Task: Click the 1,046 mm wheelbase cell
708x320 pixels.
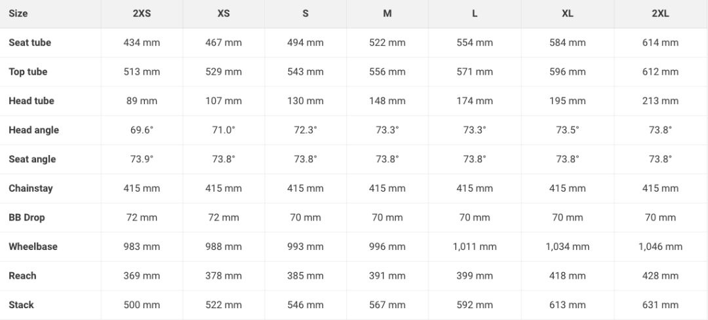Action: [660, 247]
